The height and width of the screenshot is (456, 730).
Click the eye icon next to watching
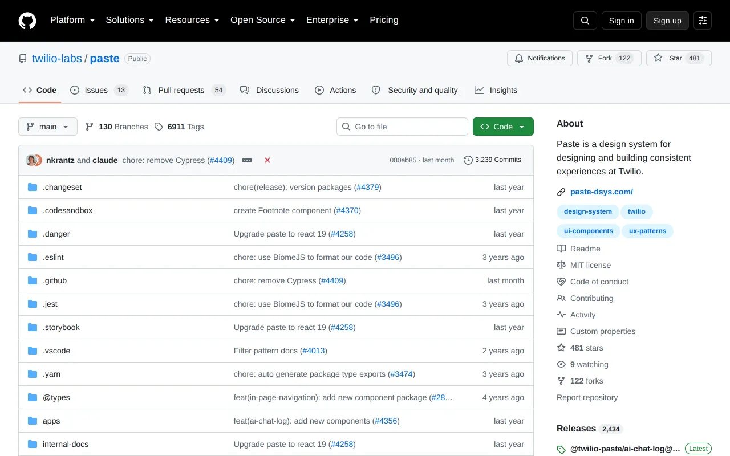[561, 364]
